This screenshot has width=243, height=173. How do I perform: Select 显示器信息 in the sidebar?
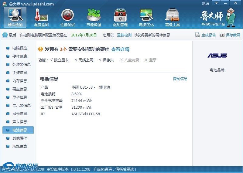22,106
